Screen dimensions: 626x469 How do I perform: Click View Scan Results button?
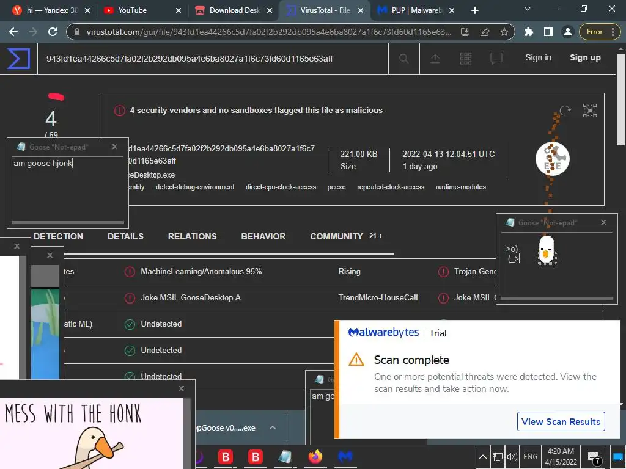pyautogui.click(x=561, y=421)
